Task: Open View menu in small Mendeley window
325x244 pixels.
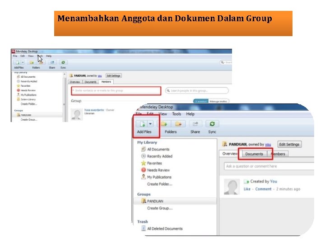Action: click(31, 56)
